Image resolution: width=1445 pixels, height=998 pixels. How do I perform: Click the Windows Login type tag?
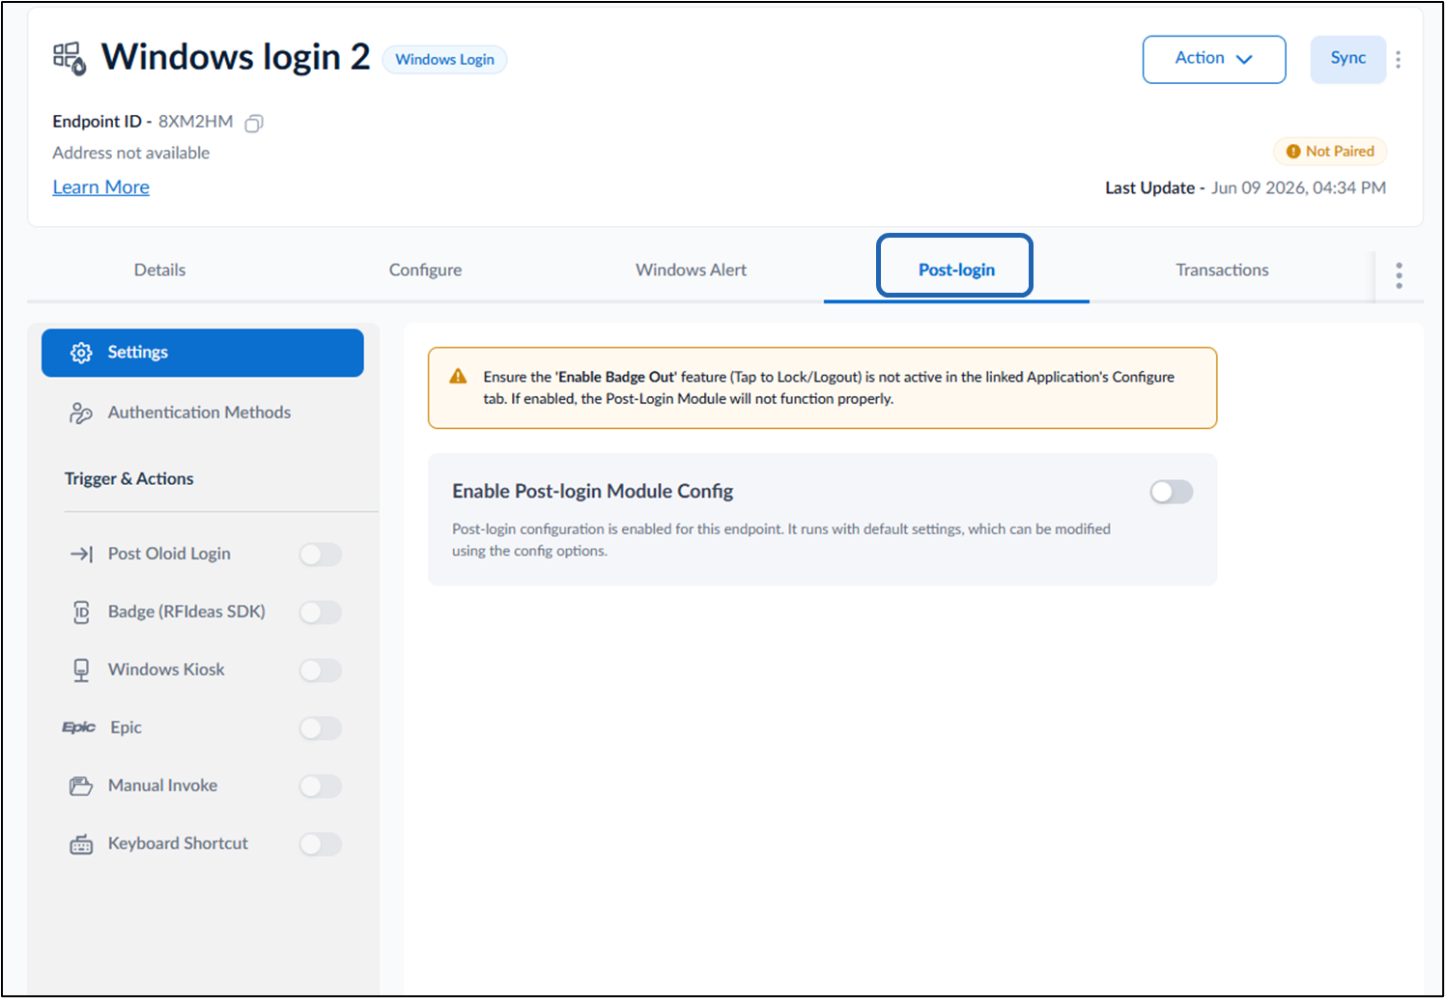tap(444, 60)
